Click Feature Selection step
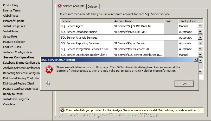The image size is (211, 121). tap(14, 42)
